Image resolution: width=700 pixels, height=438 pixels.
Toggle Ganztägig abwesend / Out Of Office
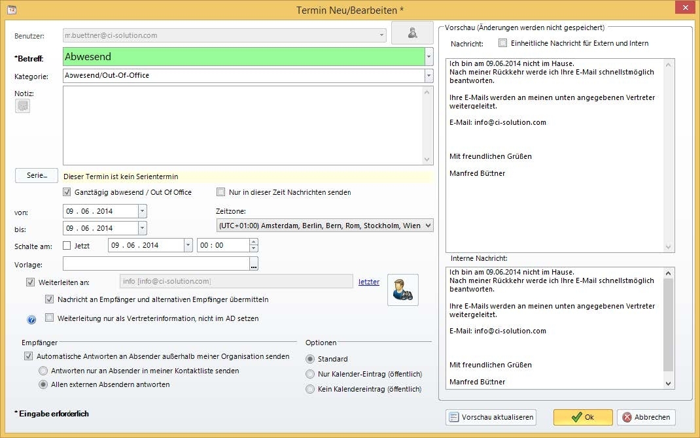(x=67, y=192)
